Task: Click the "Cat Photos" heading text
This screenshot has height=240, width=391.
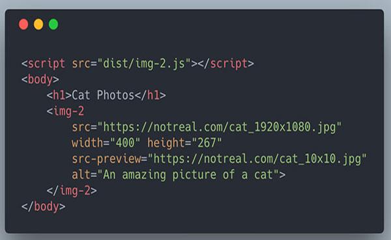Action: 103,96
